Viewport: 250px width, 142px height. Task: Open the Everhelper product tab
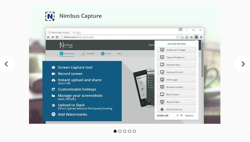tap(88, 54)
